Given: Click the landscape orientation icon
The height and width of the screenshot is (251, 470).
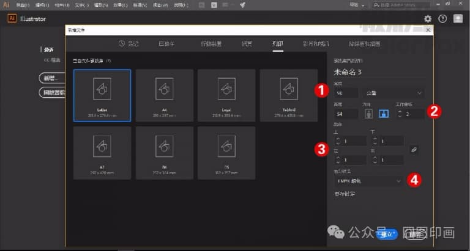Looking at the screenshot, I should [x=383, y=114].
